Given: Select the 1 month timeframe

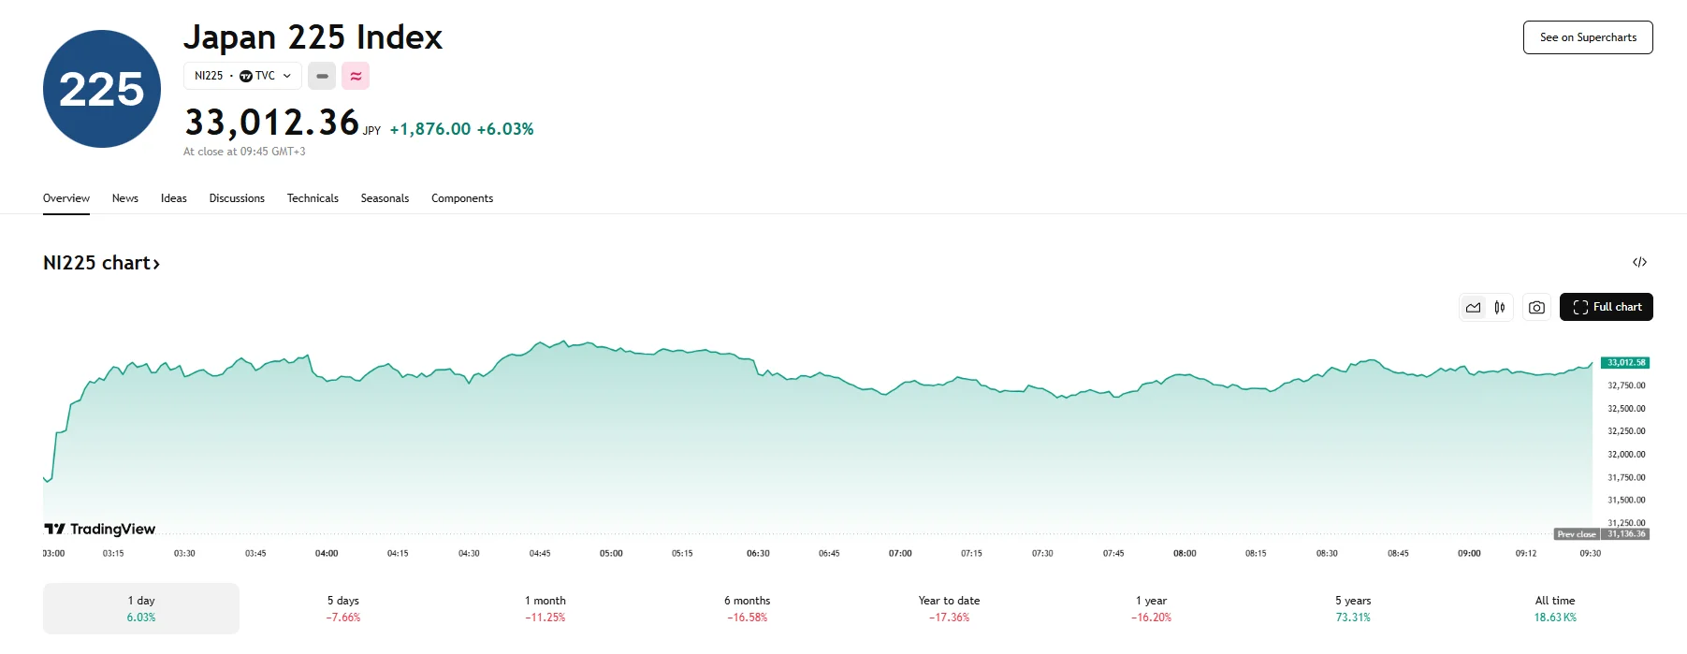Looking at the screenshot, I should (x=545, y=608).
